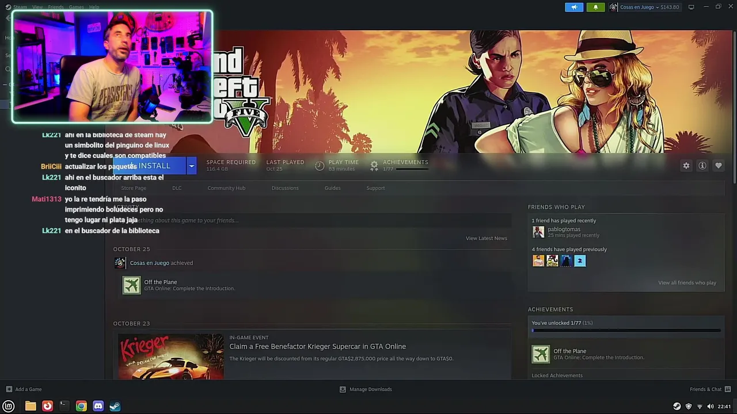
Task: Click the OCTOBER 25 date heading
Action: click(x=131, y=249)
